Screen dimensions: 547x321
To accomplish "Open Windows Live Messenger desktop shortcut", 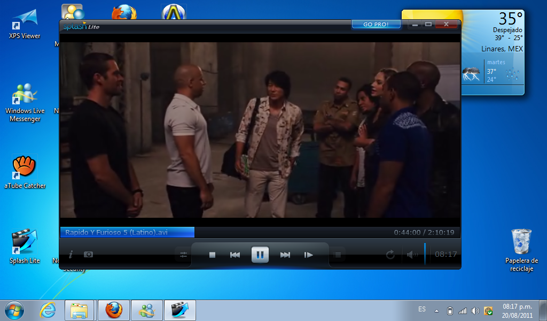I will click(x=25, y=103).
